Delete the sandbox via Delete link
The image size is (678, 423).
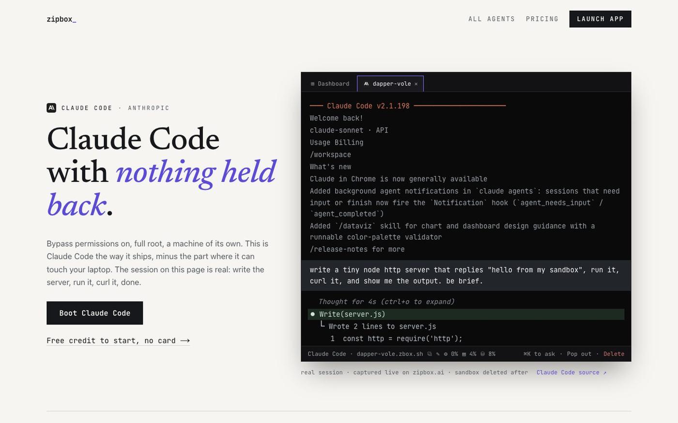[614, 354]
